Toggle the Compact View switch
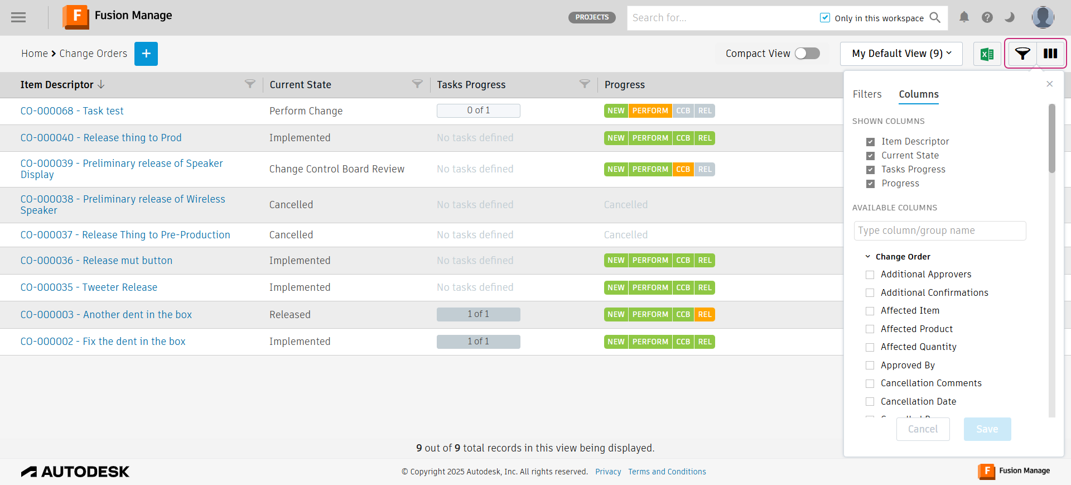The width and height of the screenshot is (1071, 485). 807,53
